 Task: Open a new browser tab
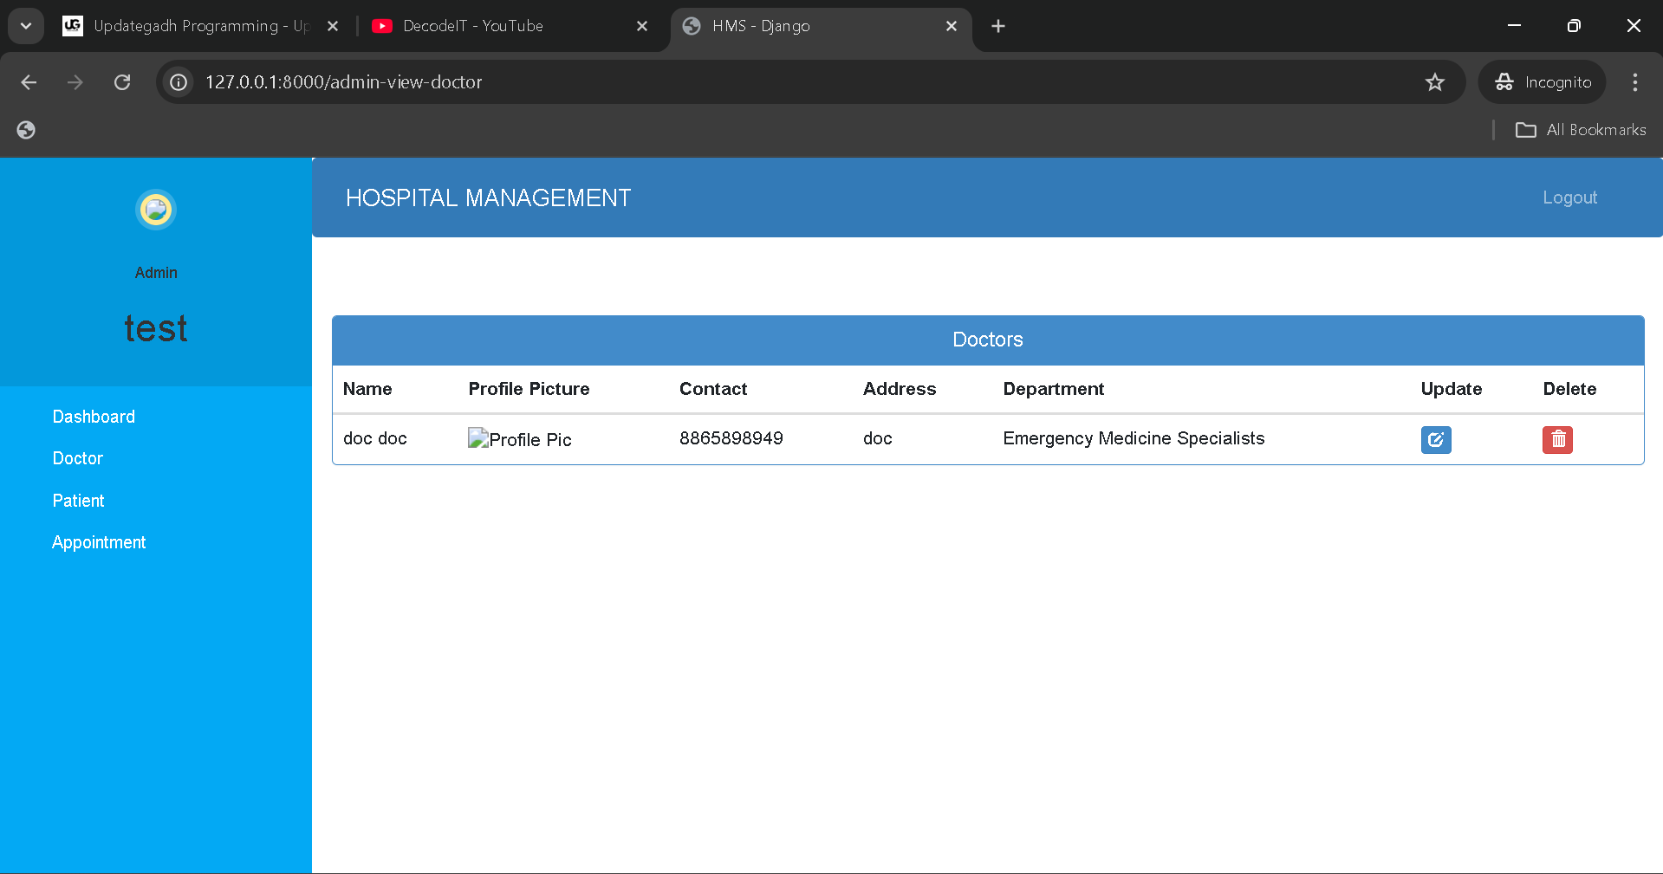click(x=998, y=26)
